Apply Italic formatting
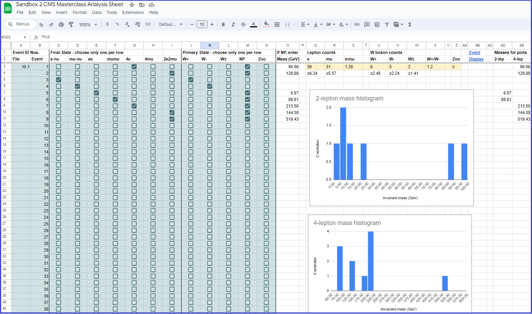 click(x=233, y=25)
